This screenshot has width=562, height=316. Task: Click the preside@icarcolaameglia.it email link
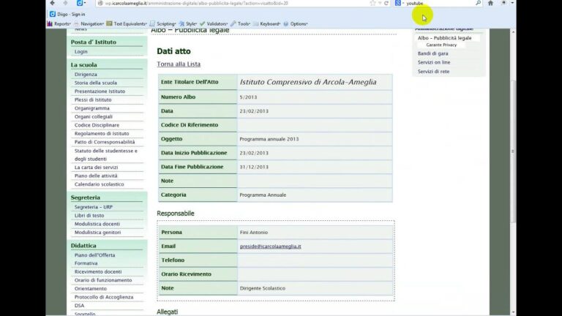point(271,247)
